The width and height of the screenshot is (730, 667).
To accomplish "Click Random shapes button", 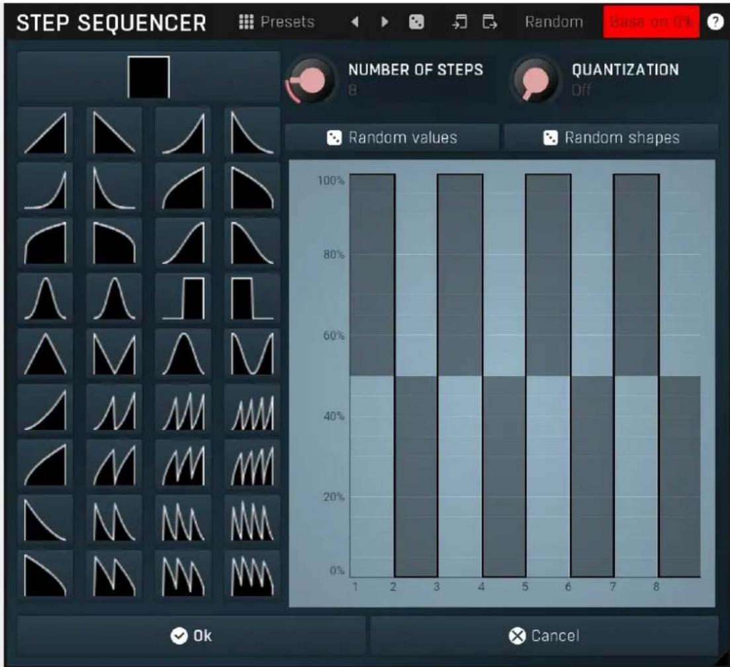I will click(x=611, y=137).
